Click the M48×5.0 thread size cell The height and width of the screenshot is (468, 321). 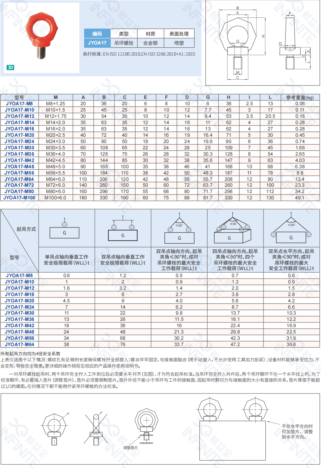[x=55, y=166]
